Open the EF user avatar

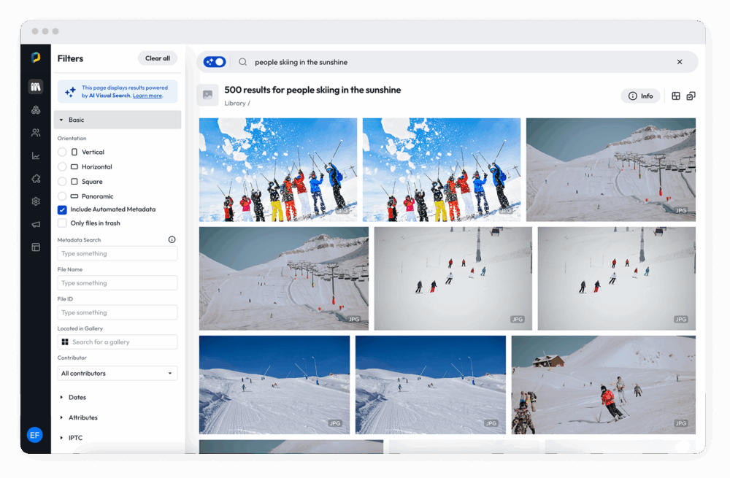coord(35,435)
